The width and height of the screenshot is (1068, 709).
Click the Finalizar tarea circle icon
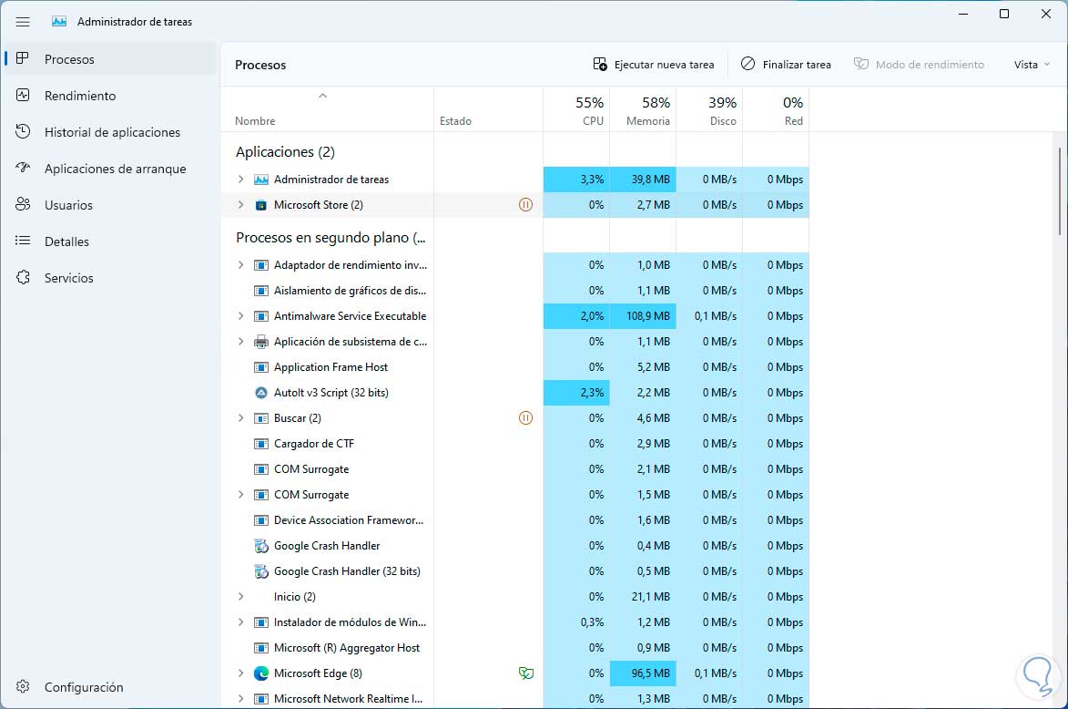pos(748,64)
